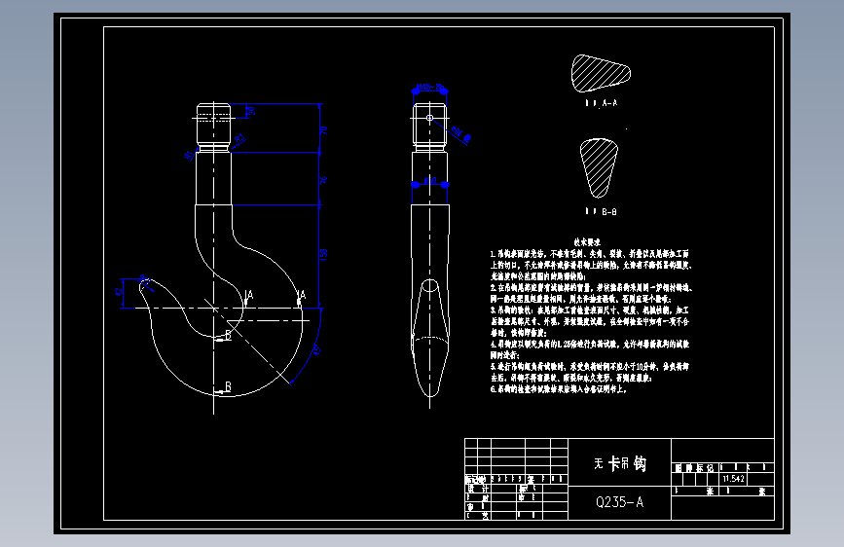The width and height of the screenshot is (844, 547).
Task: Select the A-A hatched cross-section shape
Action: pos(601,73)
